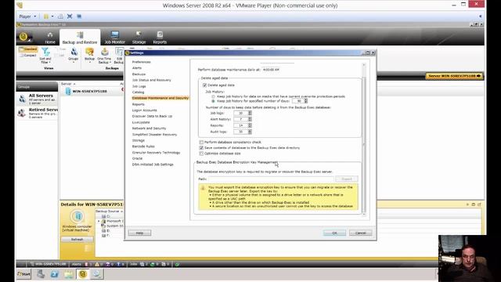Click the Server Manager taskbar icon
Screen dimensions: 501x282
pyautogui.click(x=41, y=274)
